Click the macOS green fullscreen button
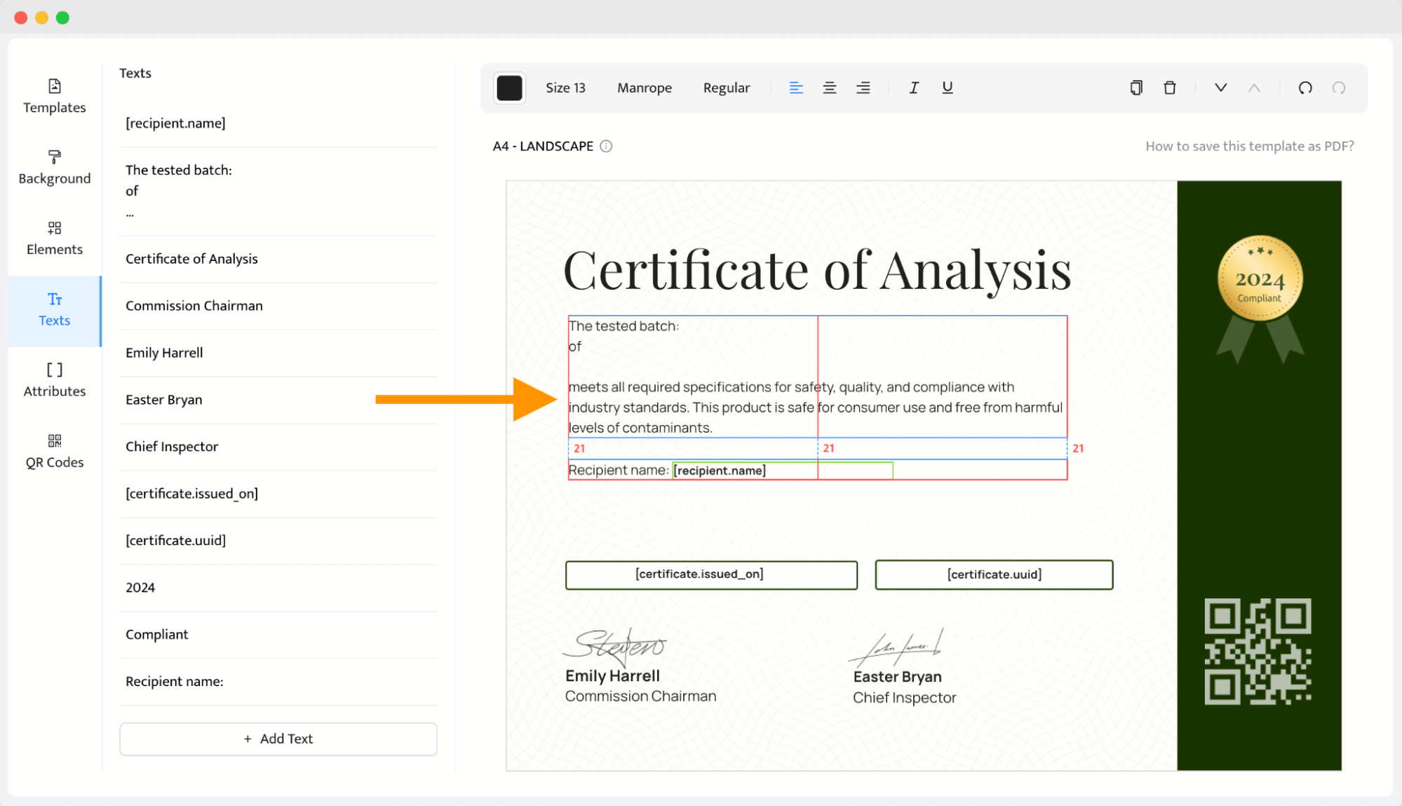Image resolution: width=1402 pixels, height=806 pixels. pos(63,18)
